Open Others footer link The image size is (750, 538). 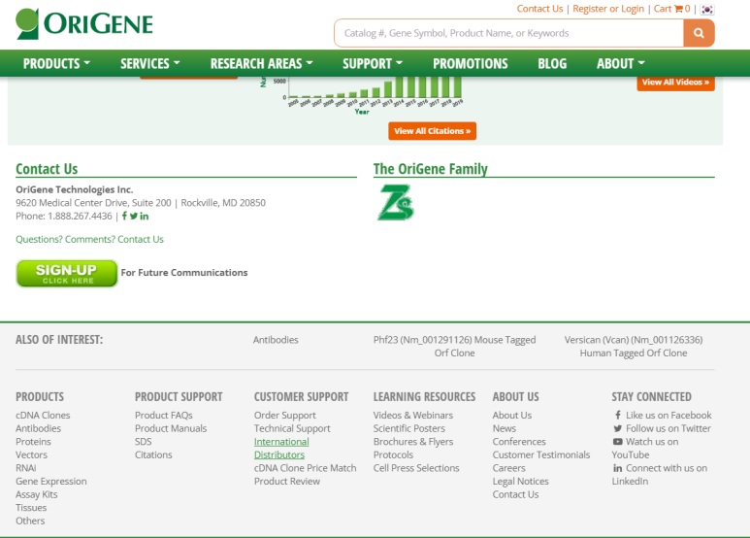point(30,521)
